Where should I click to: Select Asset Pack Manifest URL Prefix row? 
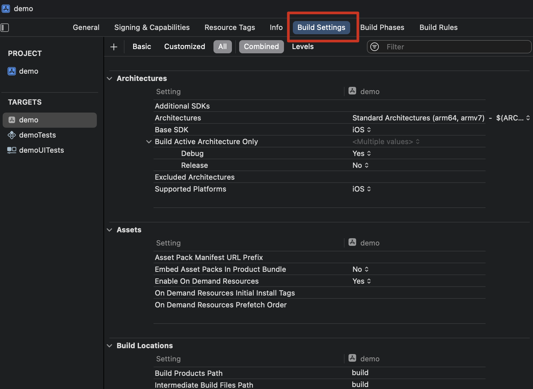click(319, 257)
